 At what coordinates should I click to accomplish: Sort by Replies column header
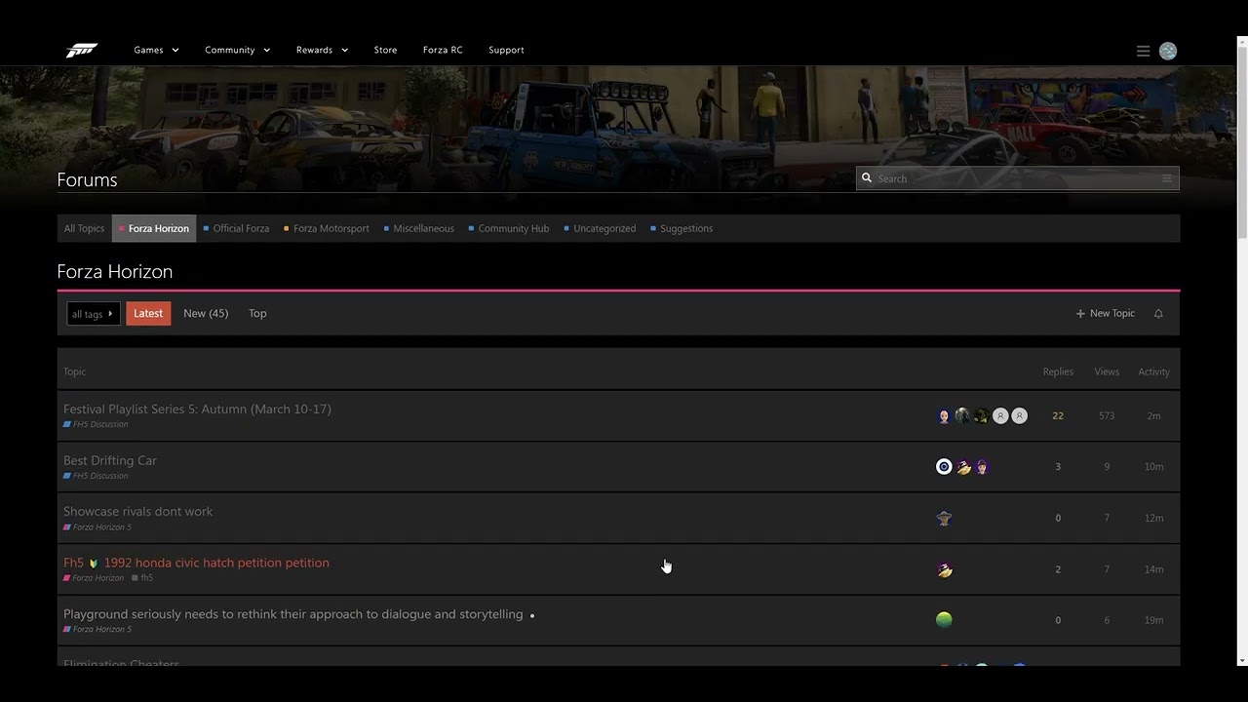click(1058, 371)
